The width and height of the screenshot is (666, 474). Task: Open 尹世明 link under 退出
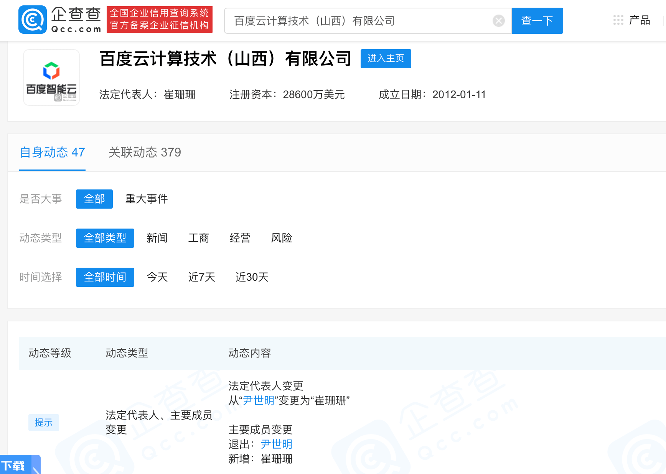click(276, 444)
